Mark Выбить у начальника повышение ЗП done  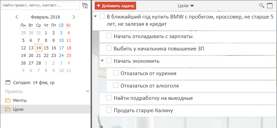pos(109,48)
